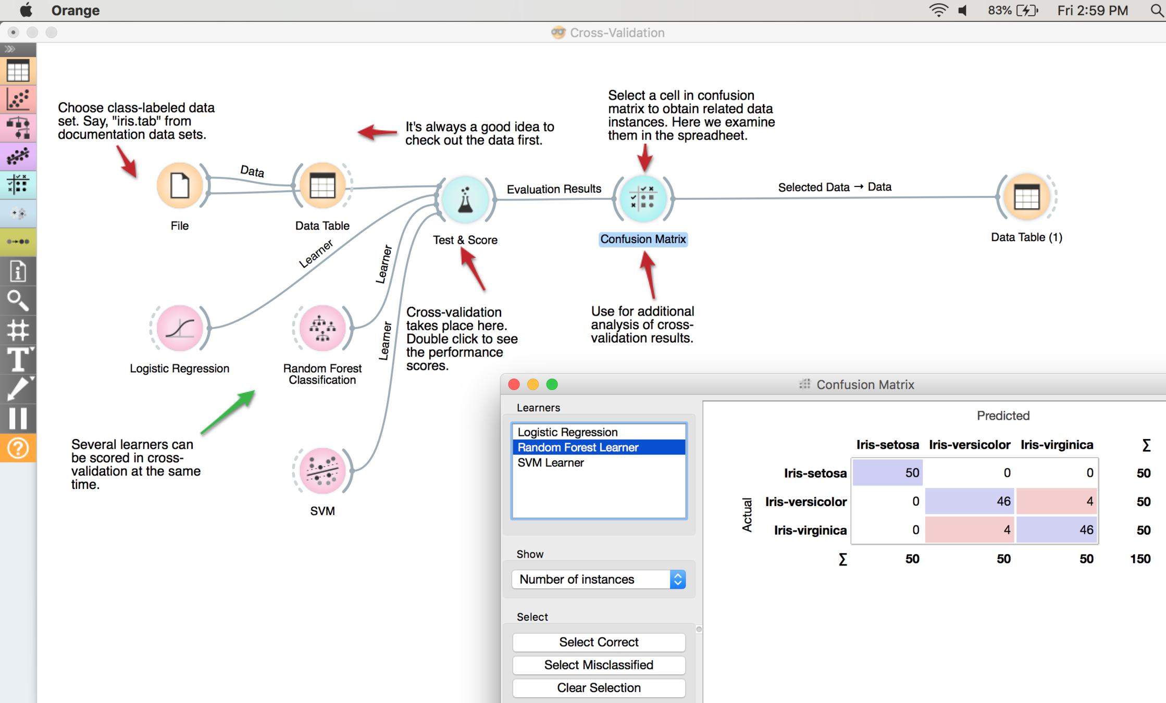Open the Orange application menu

point(75,10)
